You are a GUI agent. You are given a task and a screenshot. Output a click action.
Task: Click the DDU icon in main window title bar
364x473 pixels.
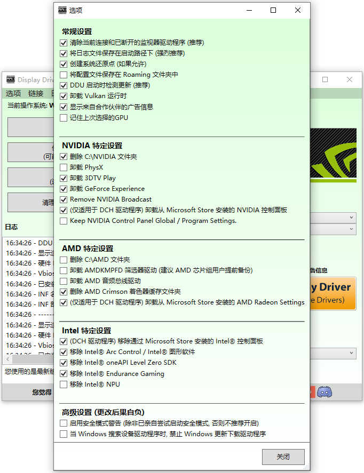tap(10, 80)
